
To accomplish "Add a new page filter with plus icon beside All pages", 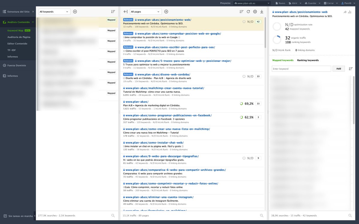I will click(166, 12).
